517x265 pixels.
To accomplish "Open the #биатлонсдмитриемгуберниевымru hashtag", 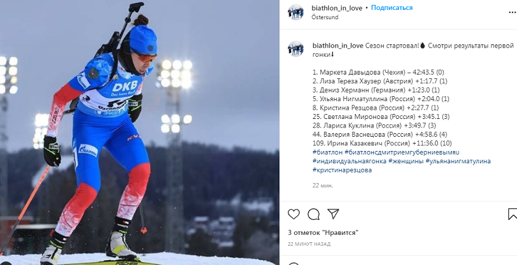I will click(x=402, y=152).
